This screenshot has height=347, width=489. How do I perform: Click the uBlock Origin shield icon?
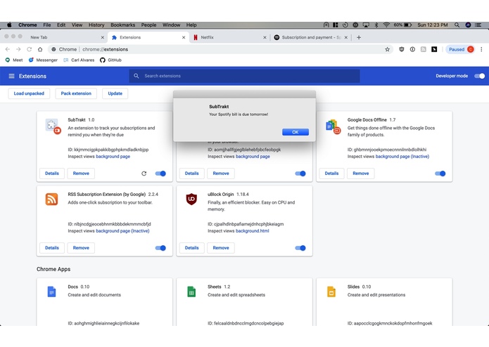click(x=191, y=199)
